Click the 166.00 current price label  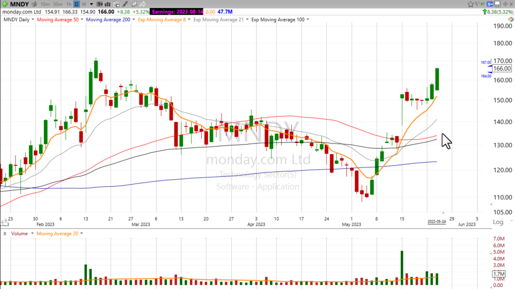click(502, 69)
